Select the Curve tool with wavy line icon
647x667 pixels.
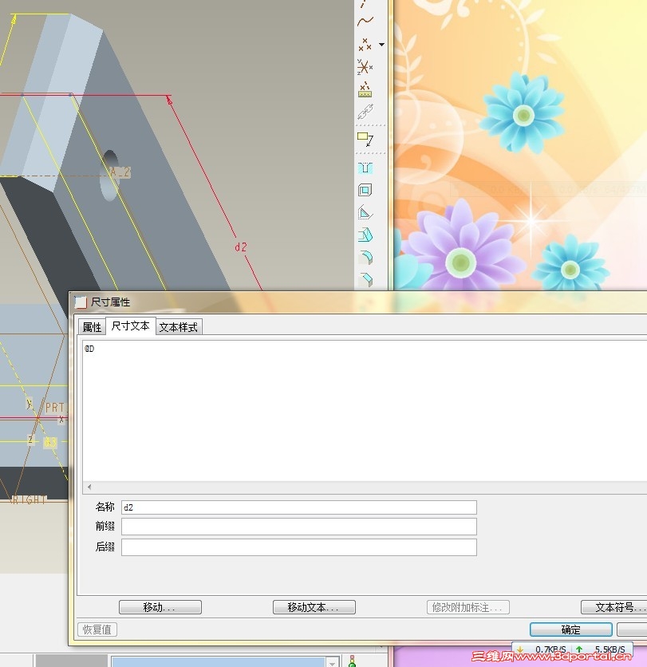click(x=365, y=22)
